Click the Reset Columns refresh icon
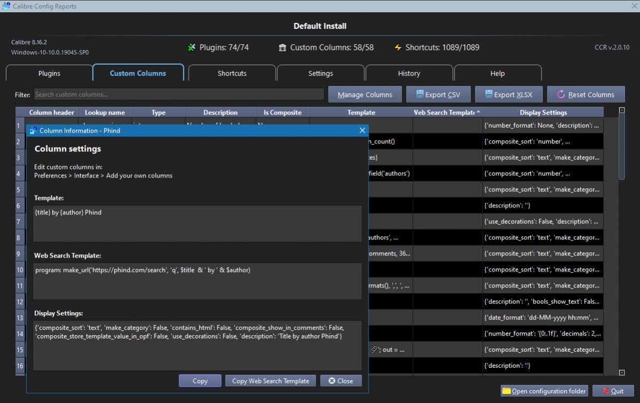640x403 pixels. (x=561, y=95)
